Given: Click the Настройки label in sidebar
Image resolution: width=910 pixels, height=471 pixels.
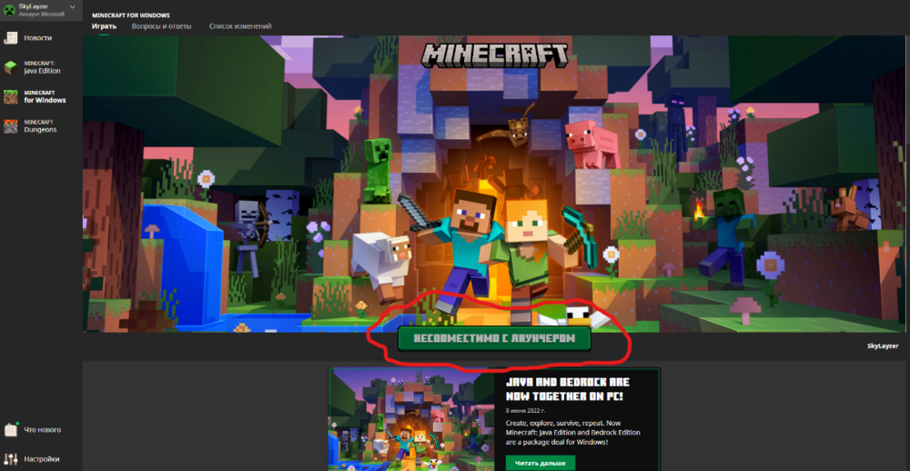Looking at the screenshot, I should click(x=41, y=459).
